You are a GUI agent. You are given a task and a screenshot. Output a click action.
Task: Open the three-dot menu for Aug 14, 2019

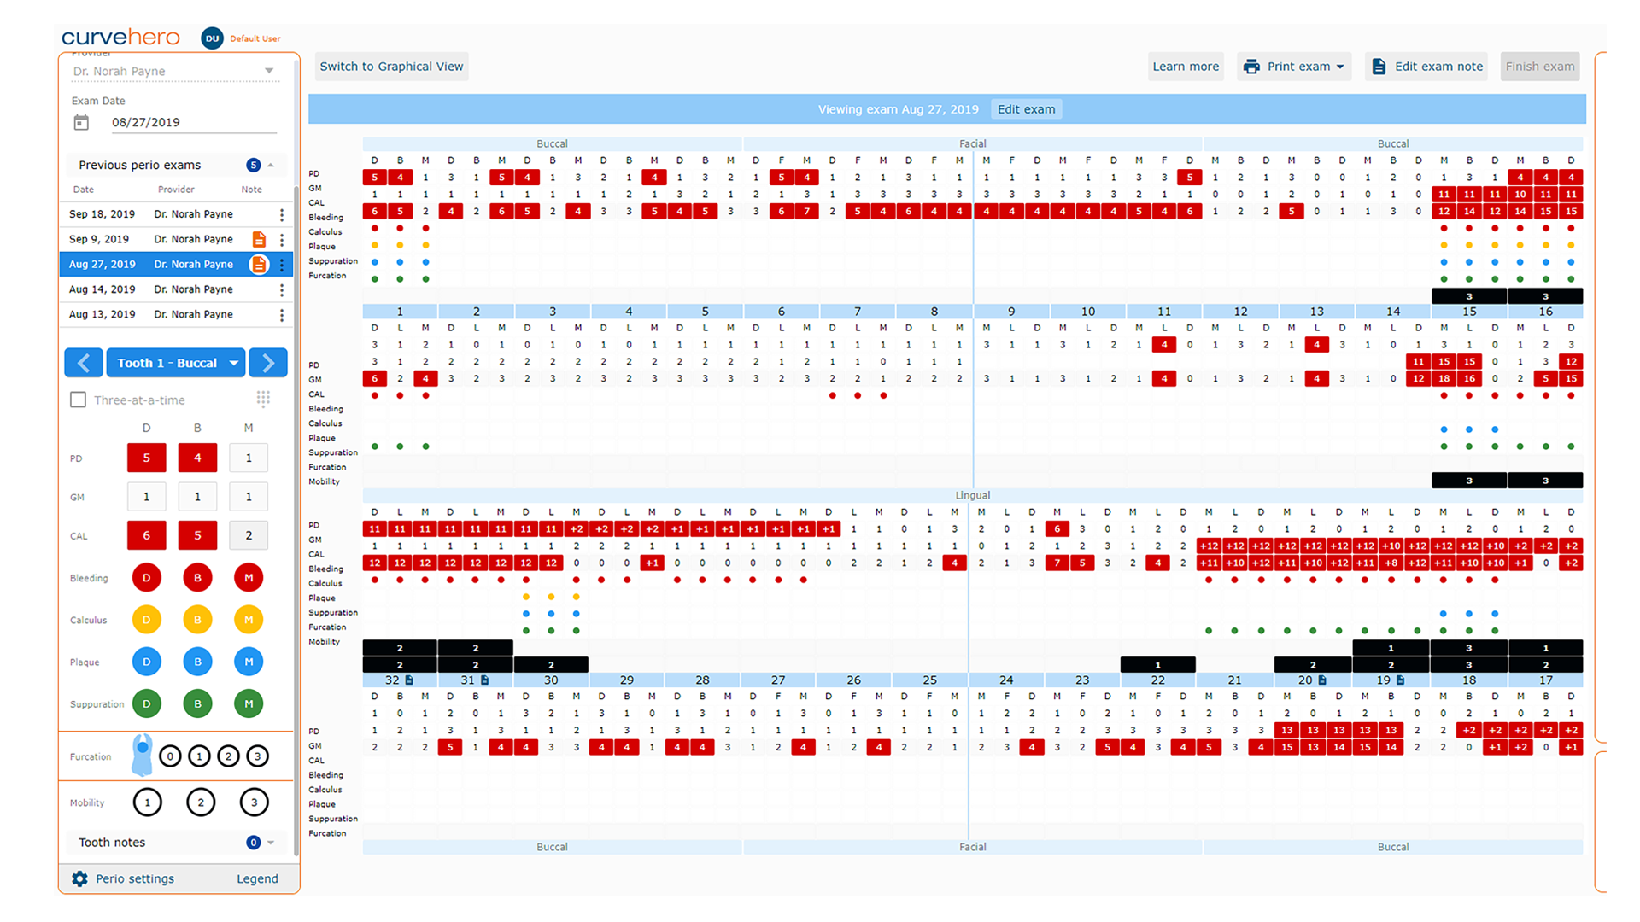(x=282, y=290)
